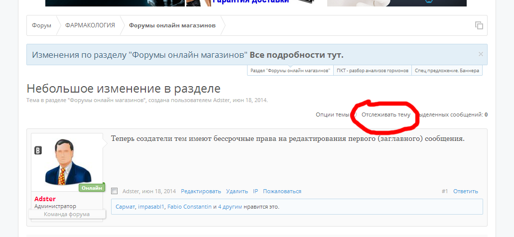Click Удалить to delete the post
514x237 pixels.
coord(237,191)
